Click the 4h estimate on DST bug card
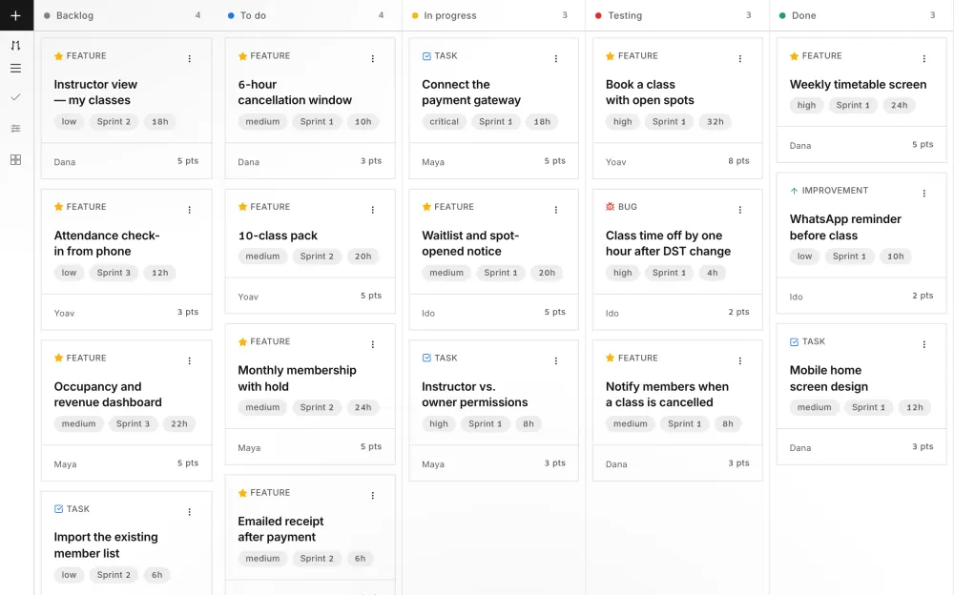 click(x=712, y=273)
